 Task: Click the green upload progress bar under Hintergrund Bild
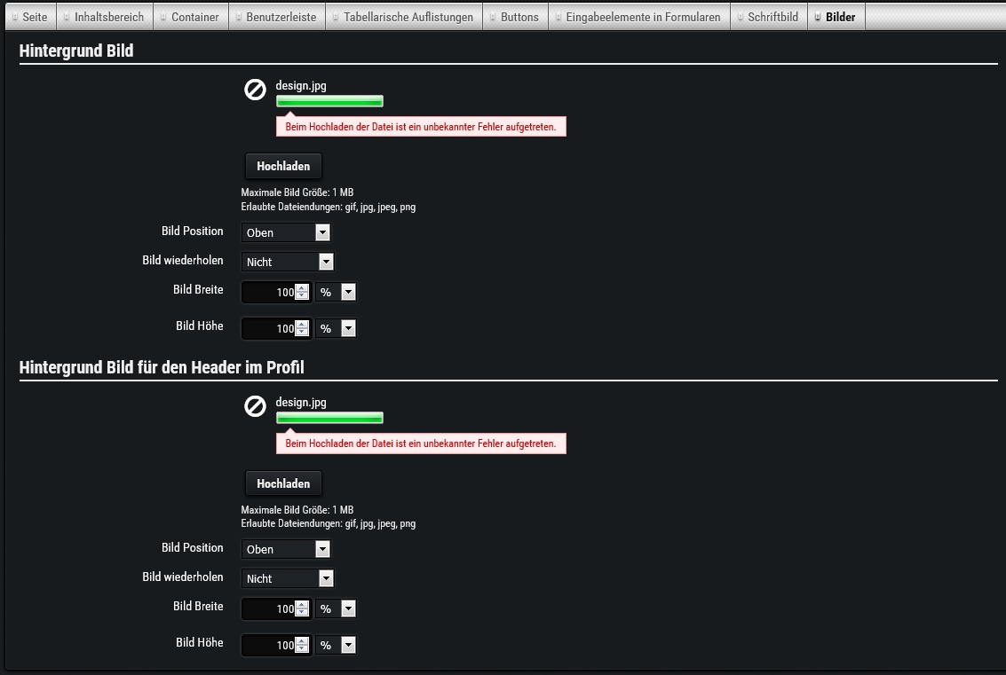pos(329,101)
